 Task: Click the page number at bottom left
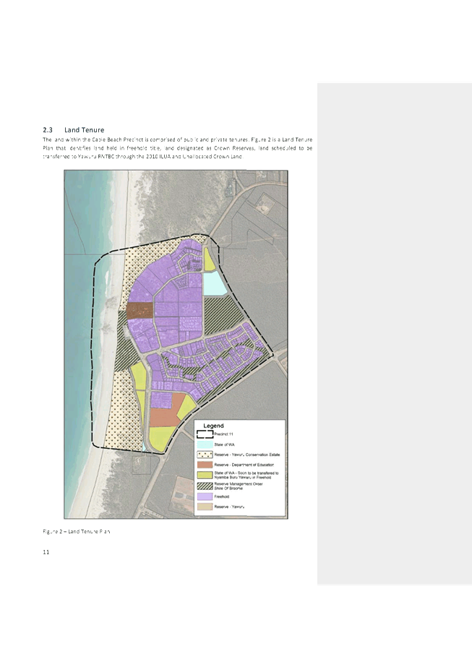[46, 552]
